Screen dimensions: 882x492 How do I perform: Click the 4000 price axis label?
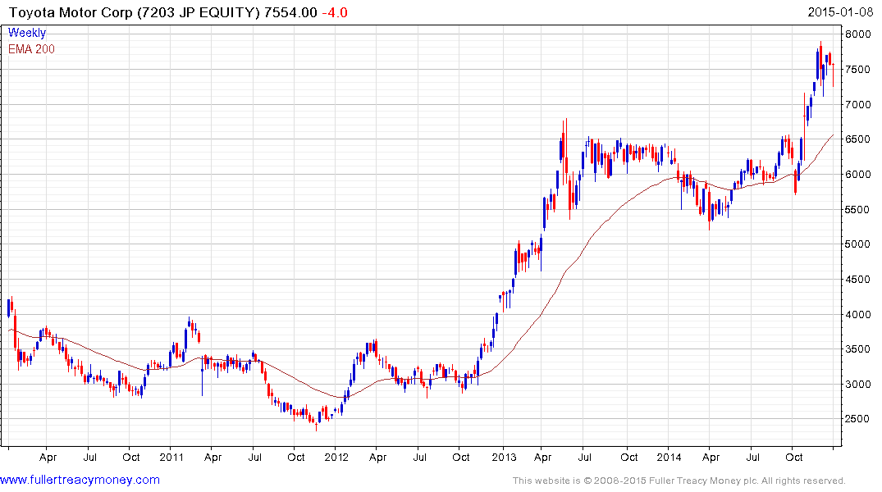858,315
